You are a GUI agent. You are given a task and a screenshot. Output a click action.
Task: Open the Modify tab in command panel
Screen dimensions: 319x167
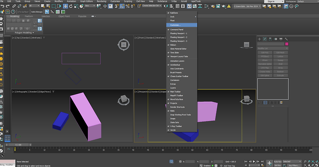pyautogui.click(x=265, y=39)
